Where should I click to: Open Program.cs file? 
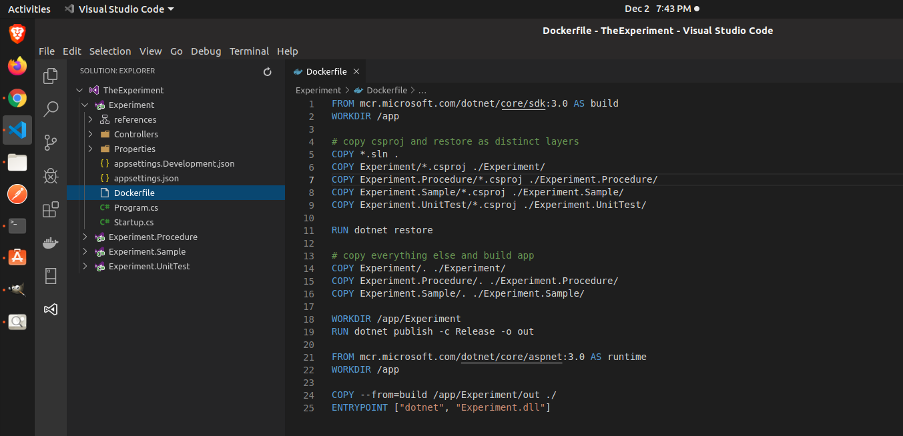point(135,207)
